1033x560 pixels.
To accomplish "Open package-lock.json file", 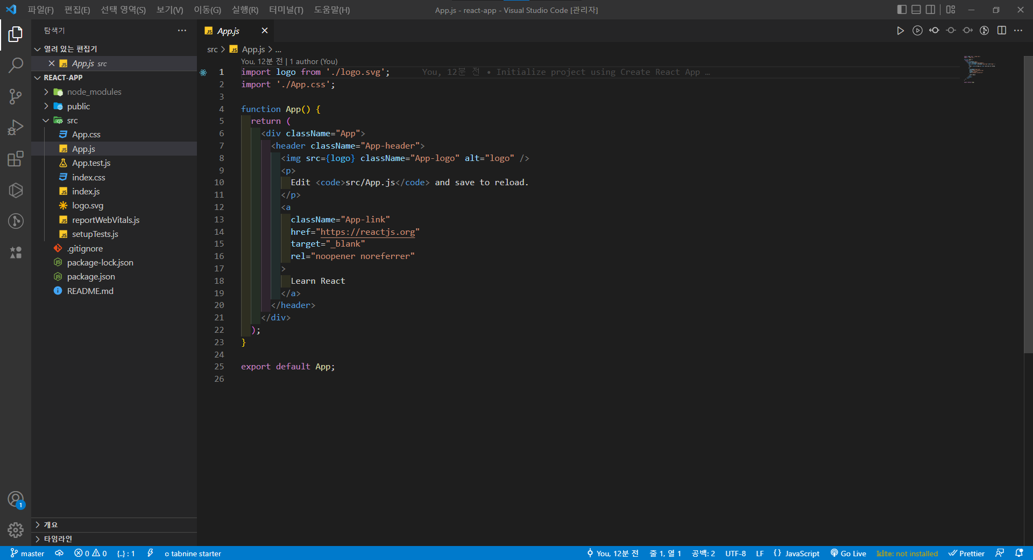I will tap(114, 263).
